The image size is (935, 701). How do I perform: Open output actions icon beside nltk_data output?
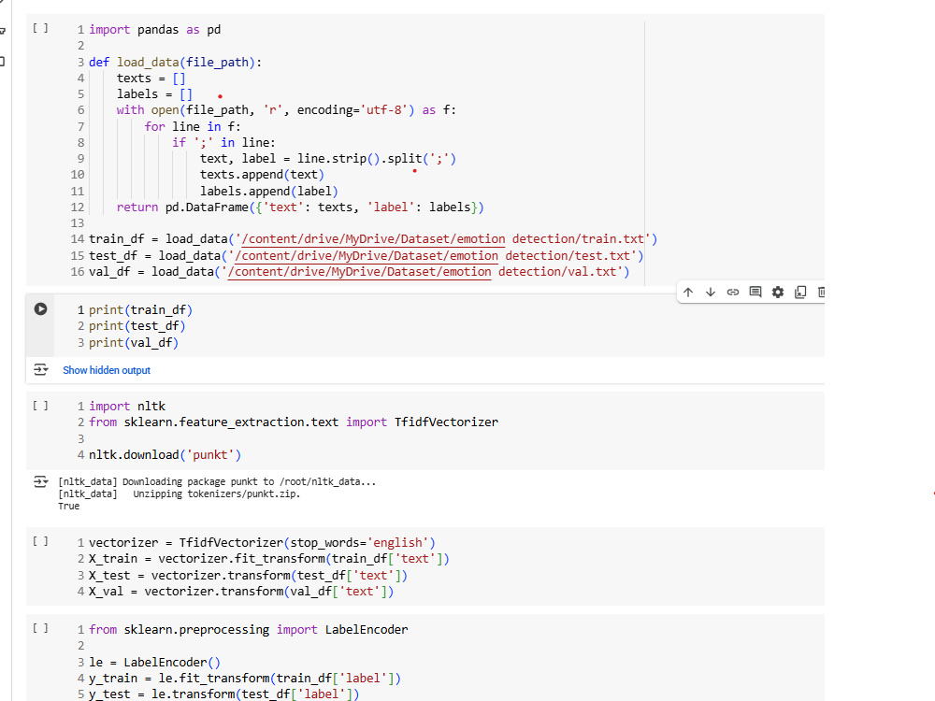40,481
